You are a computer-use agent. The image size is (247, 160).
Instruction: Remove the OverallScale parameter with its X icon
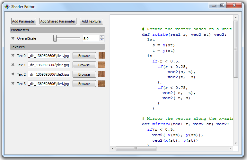[13, 38]
